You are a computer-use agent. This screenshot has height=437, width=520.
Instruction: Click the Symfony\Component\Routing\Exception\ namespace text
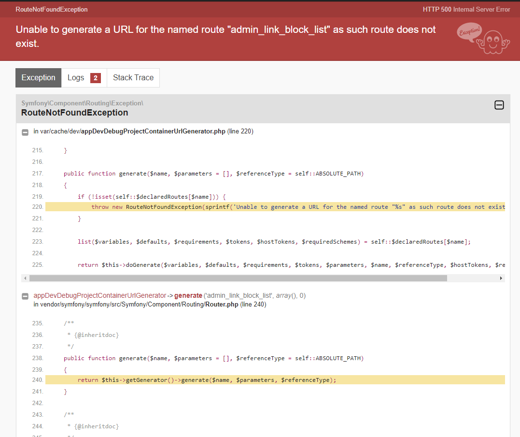(82, 103)
